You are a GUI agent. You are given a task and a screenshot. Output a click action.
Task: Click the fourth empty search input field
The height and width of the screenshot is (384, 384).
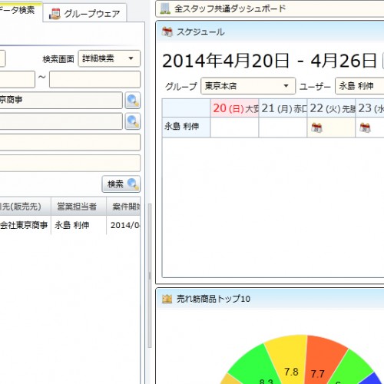[x=70, y=163]
